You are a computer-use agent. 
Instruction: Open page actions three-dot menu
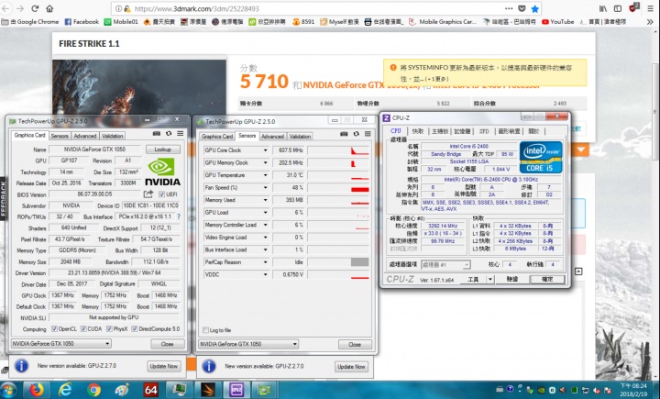[x=509, y=8]
